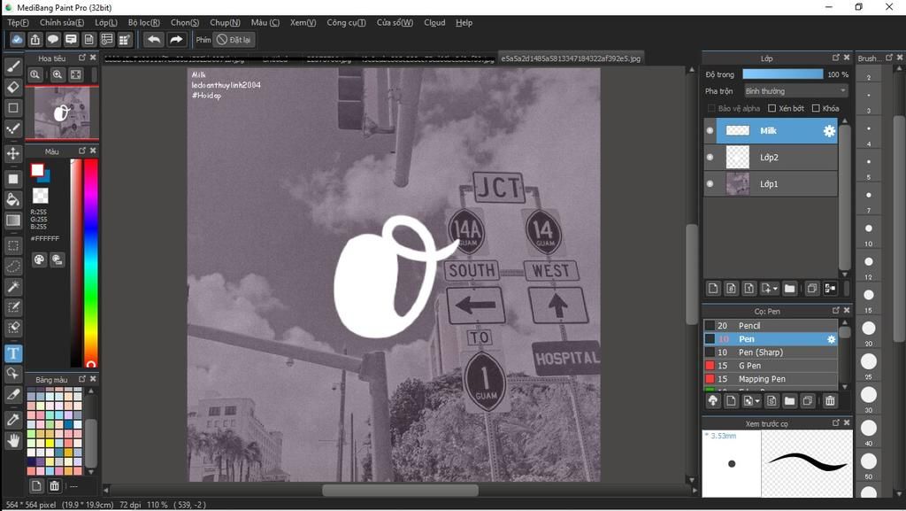This screenshot has width=906, height=511.
Task: Select the rectangular Select tool
Action: 13,245
